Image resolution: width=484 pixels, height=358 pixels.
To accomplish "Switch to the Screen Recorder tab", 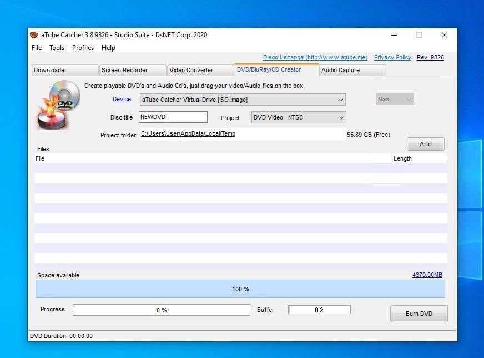I will 133,70.
